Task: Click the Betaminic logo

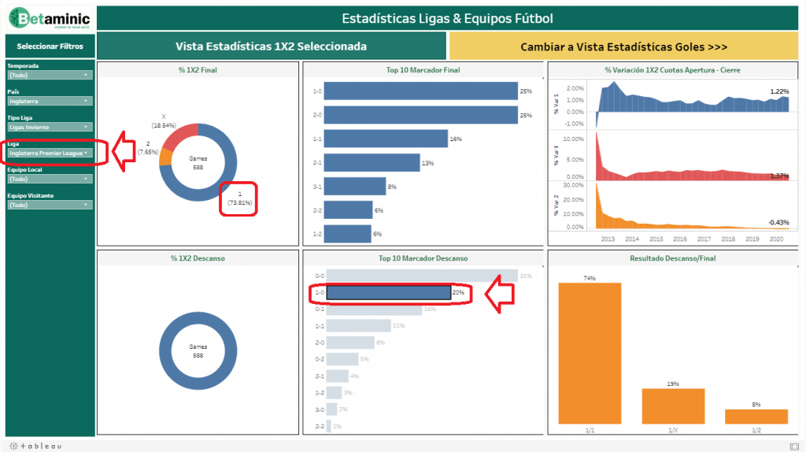Action: point(48,17)
